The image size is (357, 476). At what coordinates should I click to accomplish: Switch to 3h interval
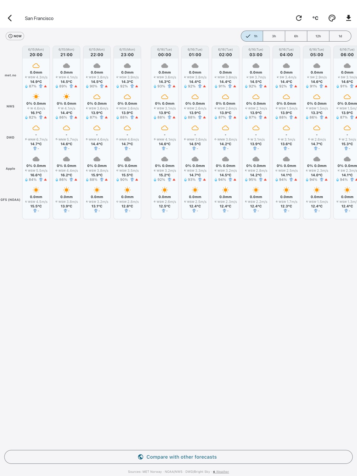coord(274,36)
